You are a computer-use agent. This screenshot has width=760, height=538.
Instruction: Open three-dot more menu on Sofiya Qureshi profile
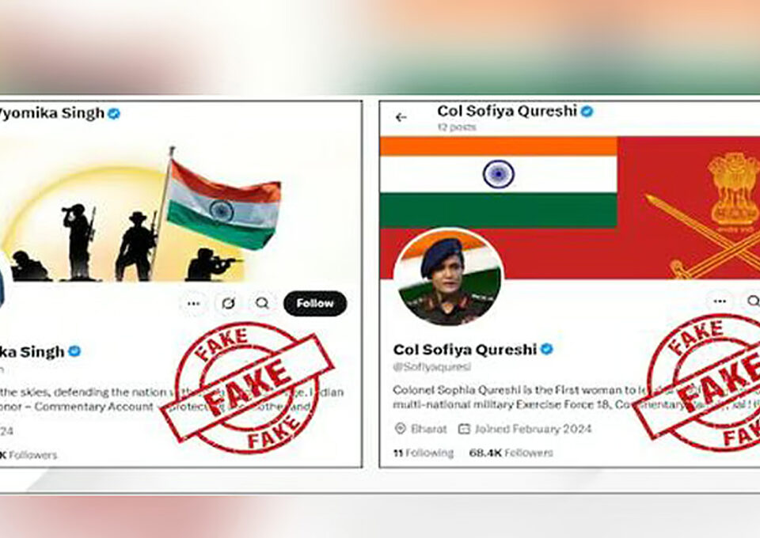tap(720, 301)
